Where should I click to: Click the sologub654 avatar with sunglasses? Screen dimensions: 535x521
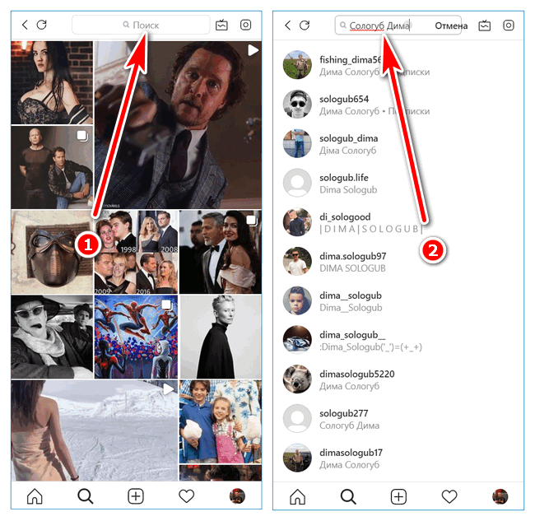pyautogui.click(x=297, y=104)
